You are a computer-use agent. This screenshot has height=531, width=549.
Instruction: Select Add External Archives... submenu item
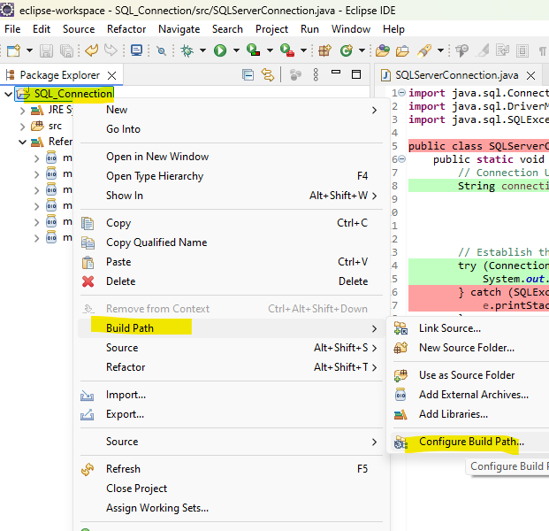[x=471, y=395]
